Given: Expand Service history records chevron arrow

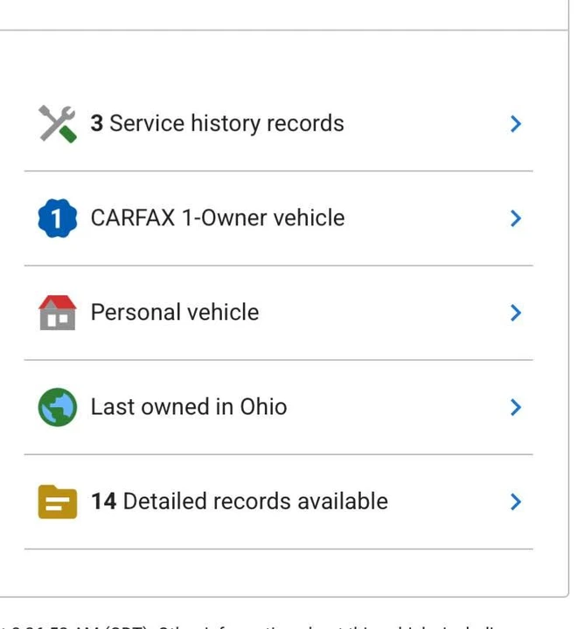Looking at the screenshot, I should [x=516, y=123].
